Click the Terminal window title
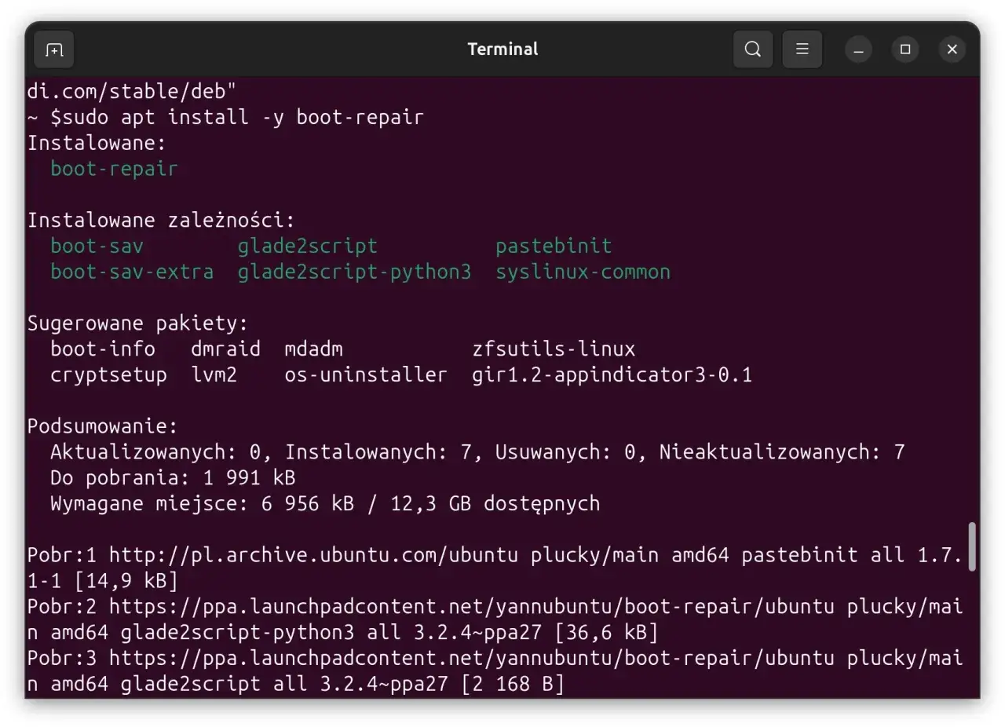The height and width of the screenshot is (727, 1005). coord(502,49)
